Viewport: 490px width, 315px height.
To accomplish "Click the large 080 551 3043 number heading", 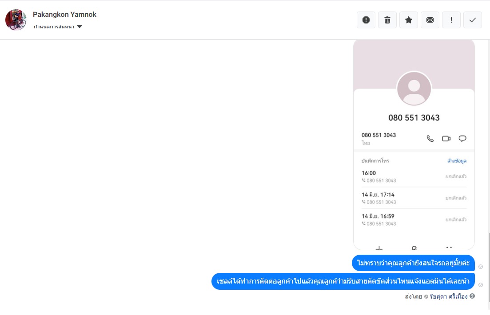I will pyautogui.click(x=414, y=118).
